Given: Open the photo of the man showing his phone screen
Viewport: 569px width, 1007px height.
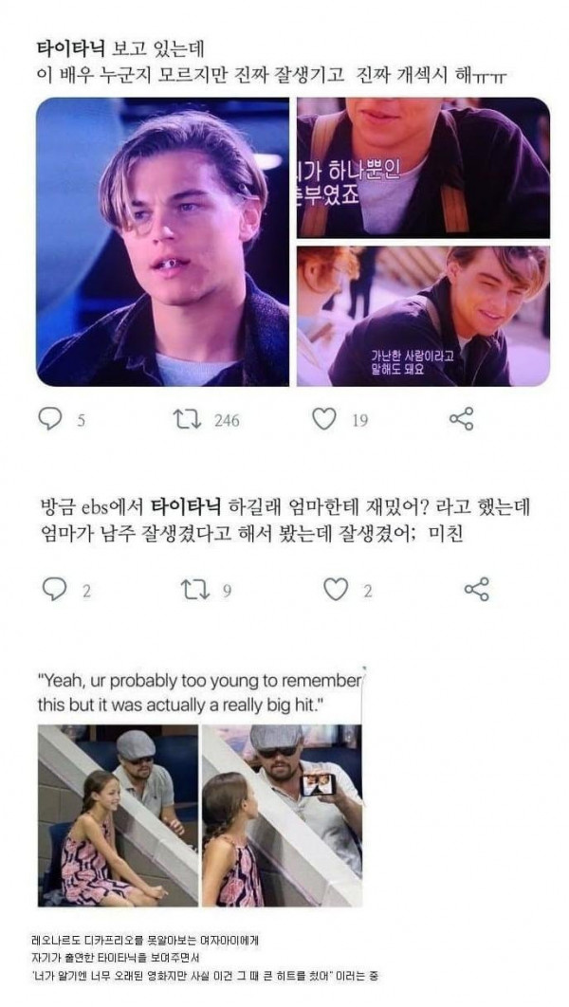Looking at the screenshot, I should [x=282, y=815].
